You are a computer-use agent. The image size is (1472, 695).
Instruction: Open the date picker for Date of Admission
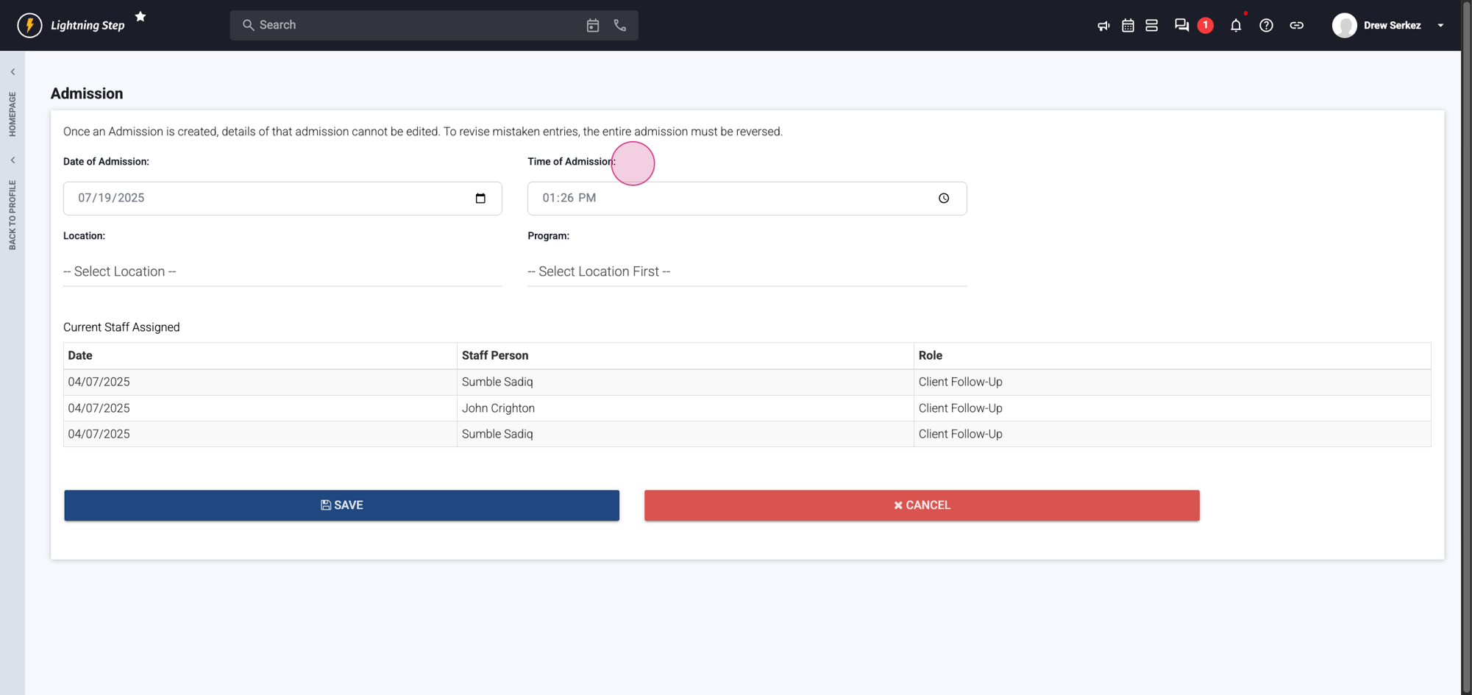(480, 199)
